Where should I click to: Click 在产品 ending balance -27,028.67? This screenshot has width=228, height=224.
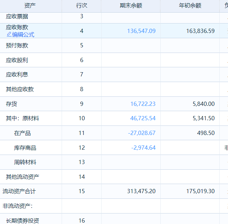click(x=141, y=133)
